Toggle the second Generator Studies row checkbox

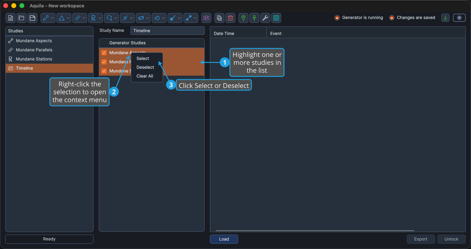104,62
